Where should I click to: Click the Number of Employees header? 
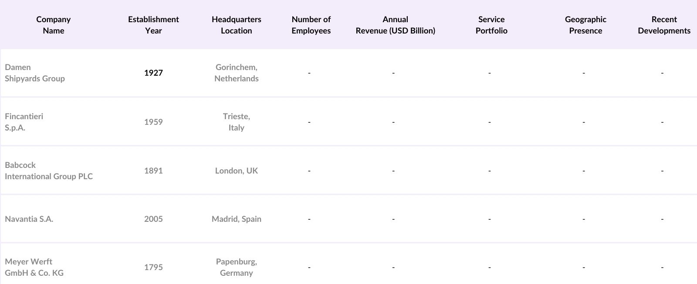tap(311, 25)
